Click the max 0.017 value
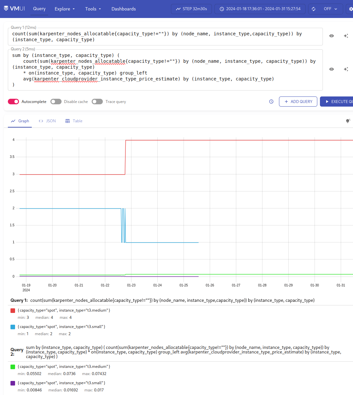Viewport: 353px width, 395px height. pyautogui.click(x=99, y=390)
